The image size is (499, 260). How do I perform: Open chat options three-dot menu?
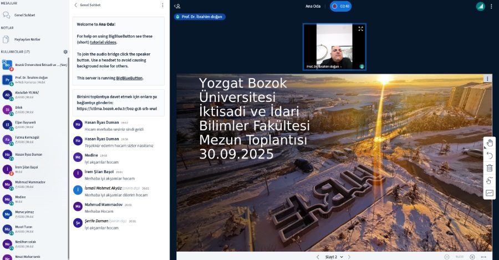coord(162,5)
